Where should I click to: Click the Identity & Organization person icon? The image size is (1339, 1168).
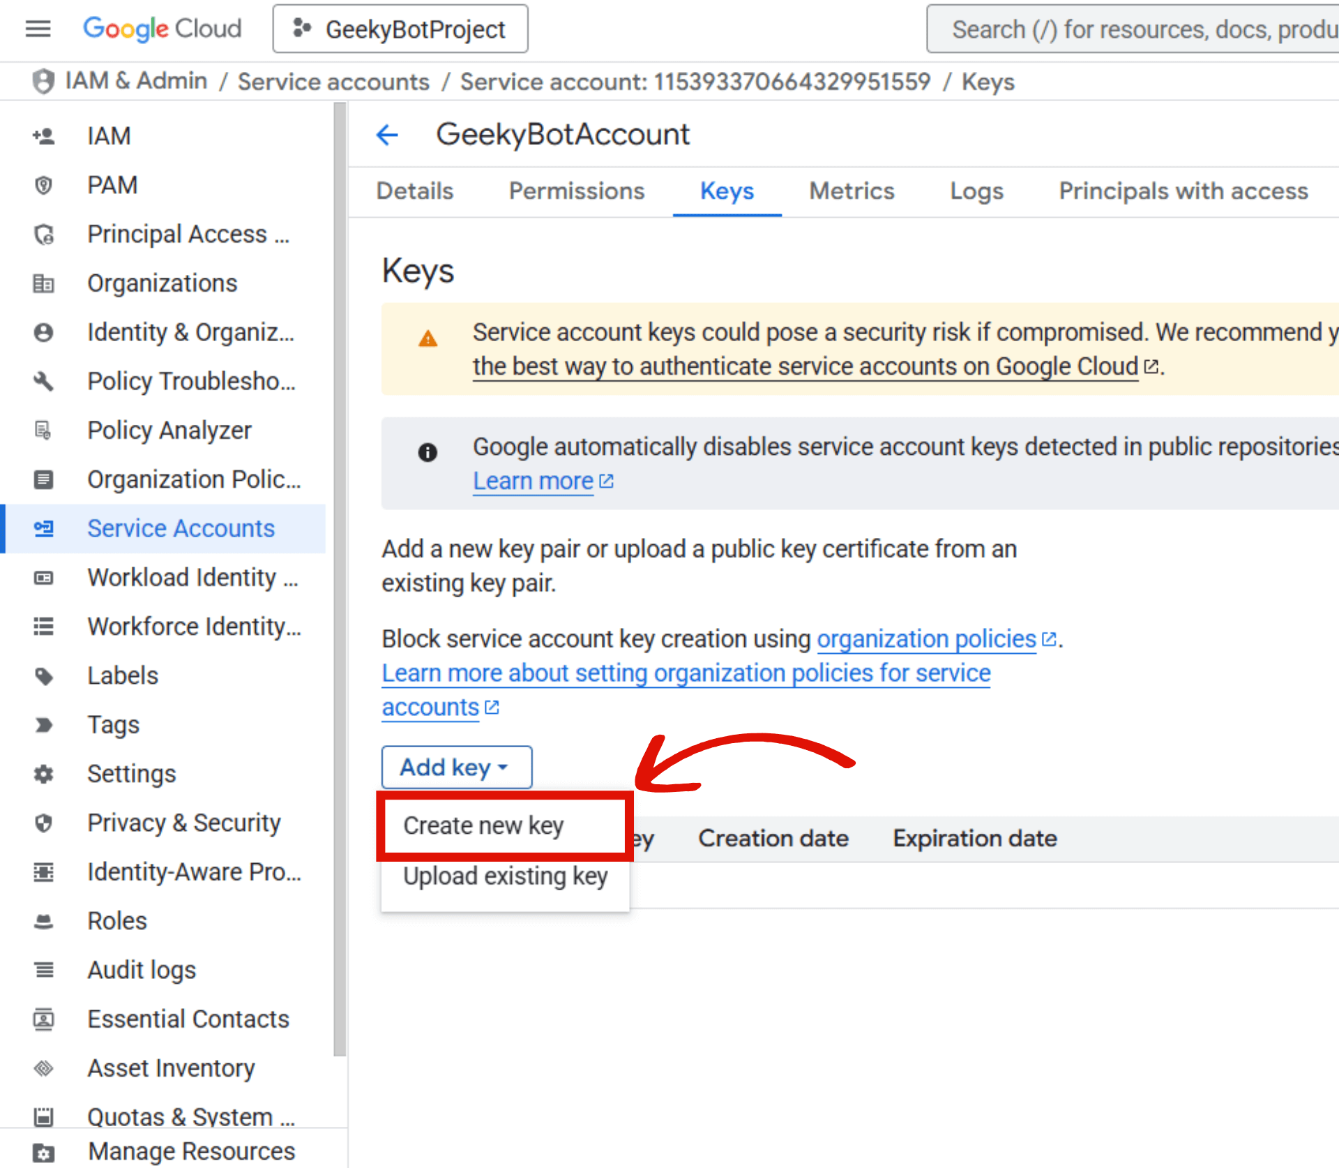[x=43, y=332]
